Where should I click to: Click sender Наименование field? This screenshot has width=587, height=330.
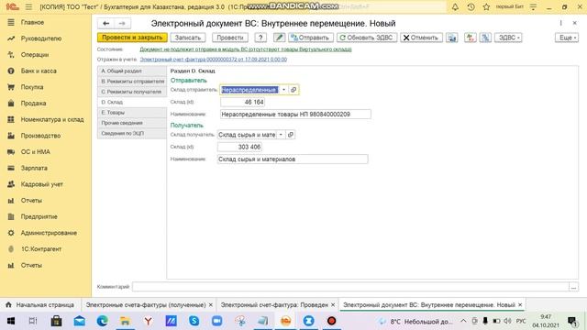295,114
